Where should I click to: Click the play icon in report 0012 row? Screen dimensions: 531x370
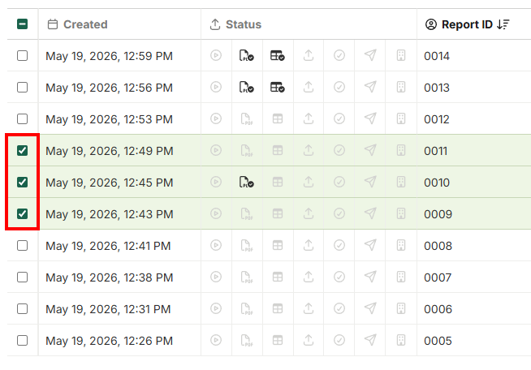pos(216,118)
